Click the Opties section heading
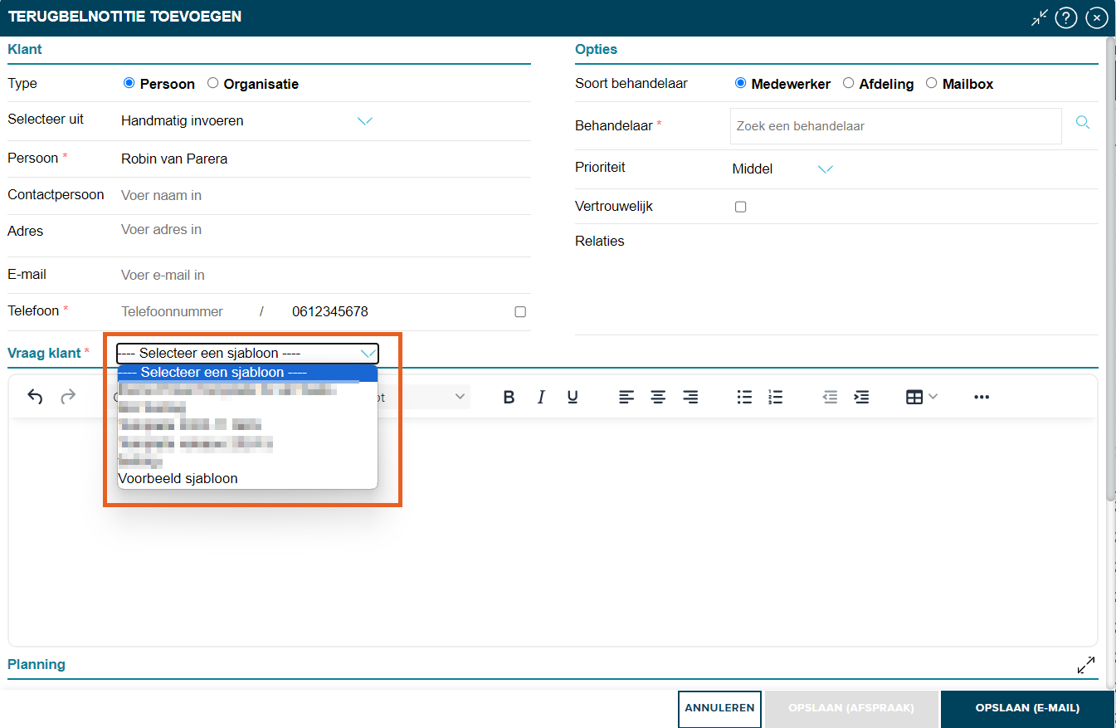This screenshot has width=1116, height=728. click(x=597, y=49)
